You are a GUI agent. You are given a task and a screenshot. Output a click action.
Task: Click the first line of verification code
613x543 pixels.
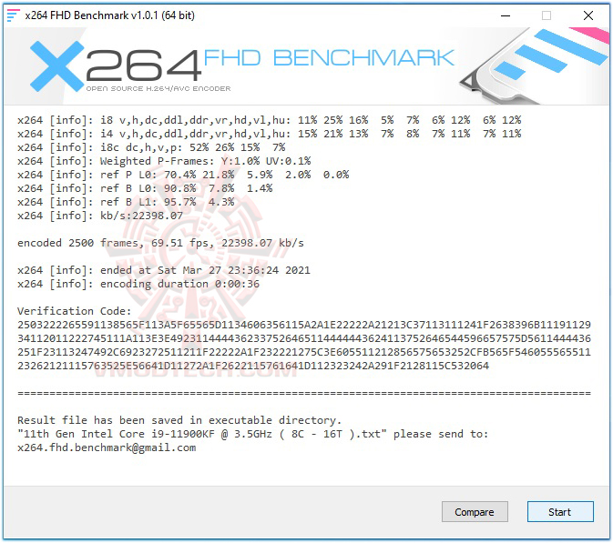click(303, 325)
